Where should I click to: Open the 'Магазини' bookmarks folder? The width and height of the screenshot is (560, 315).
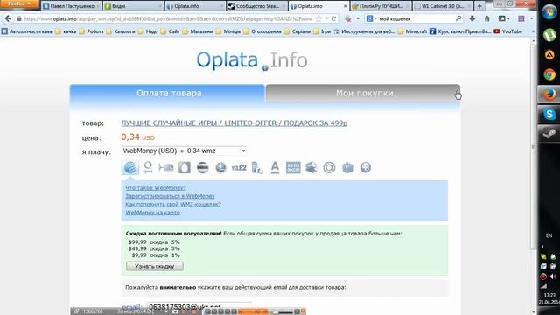click(197, 31)
